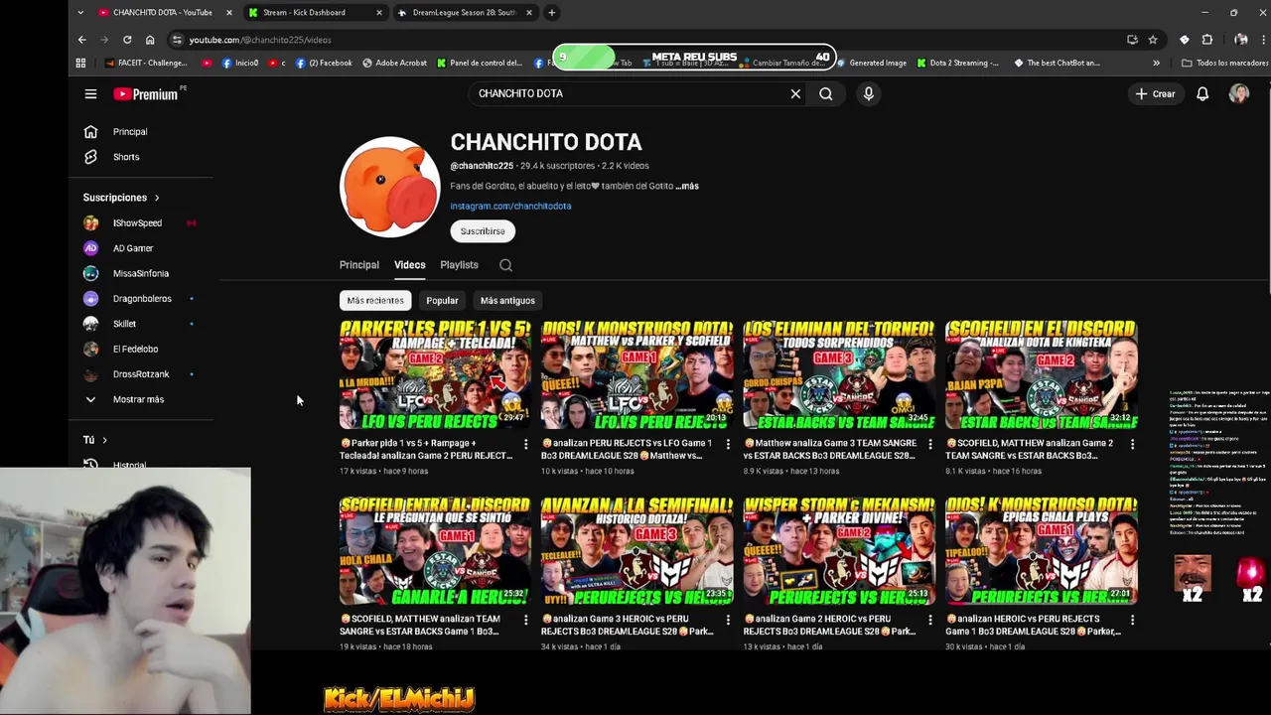Screen dimensions: 1271x715
Task: Open Adobe Acrobat bookmark
Action: tap(394, 63)
